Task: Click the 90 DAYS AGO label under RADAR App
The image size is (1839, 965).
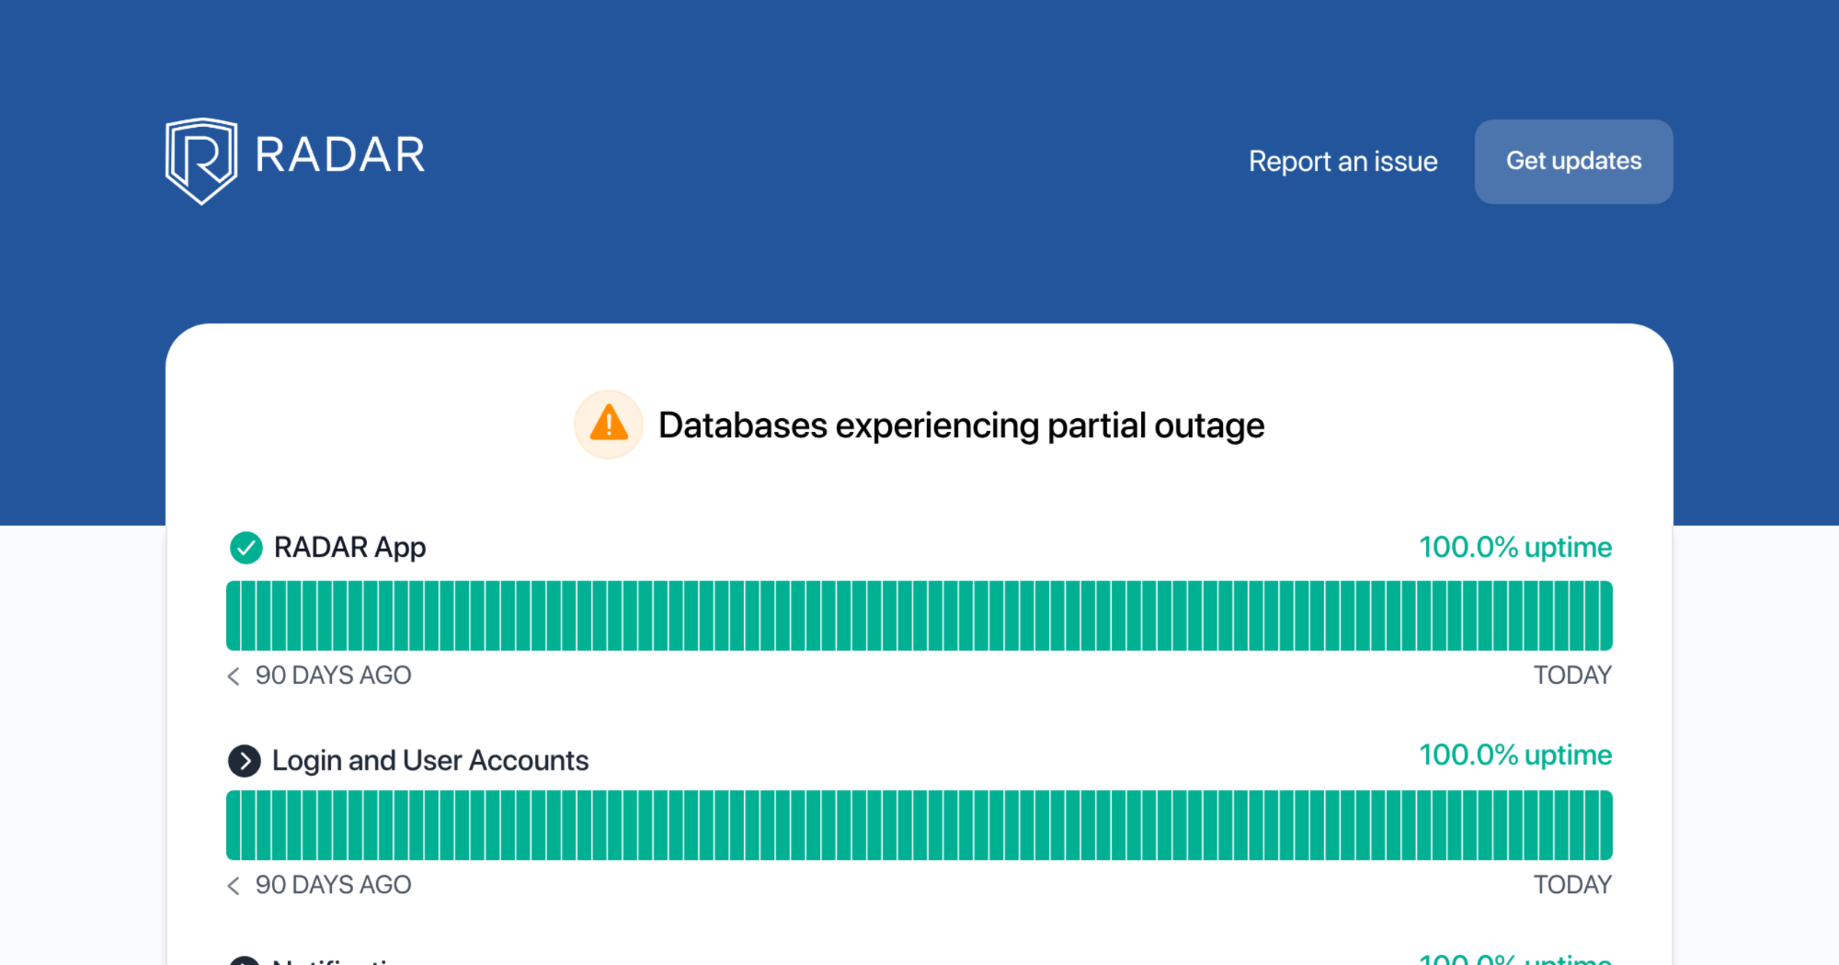Action: [x=333, y=675]
